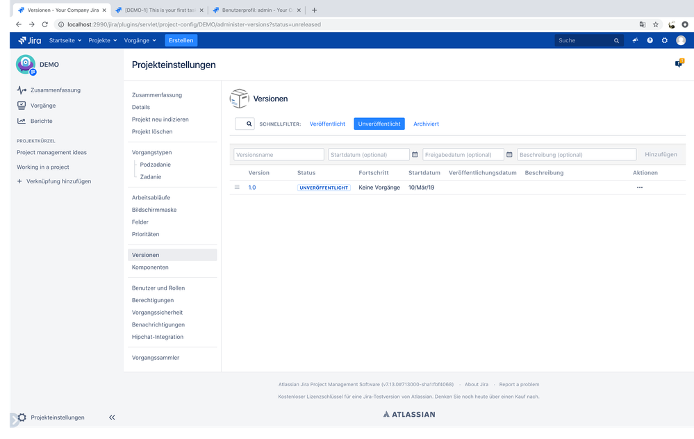Screen dimensions: 694x439
Task: Open the Vorgänge dropdown menu
Action: click(140, 40)
